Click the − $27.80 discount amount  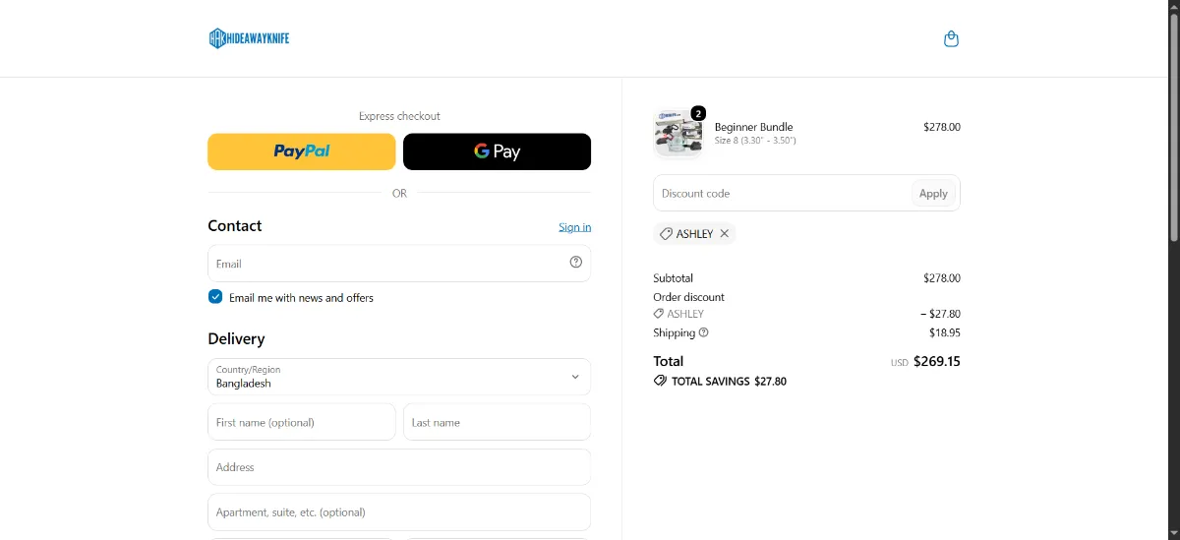940,315
